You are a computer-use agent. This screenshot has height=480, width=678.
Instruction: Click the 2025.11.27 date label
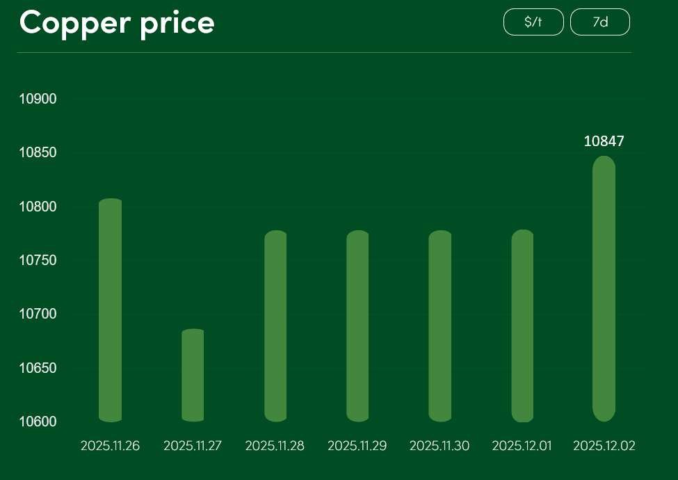[193, 446]
